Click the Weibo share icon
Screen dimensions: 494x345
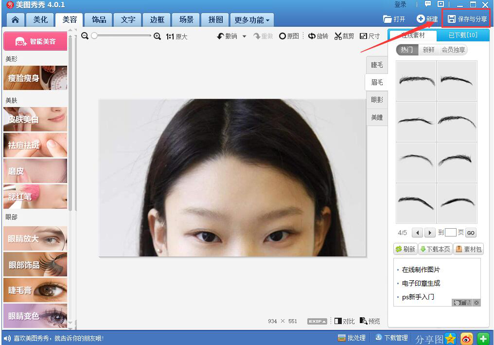pos(467,338)
